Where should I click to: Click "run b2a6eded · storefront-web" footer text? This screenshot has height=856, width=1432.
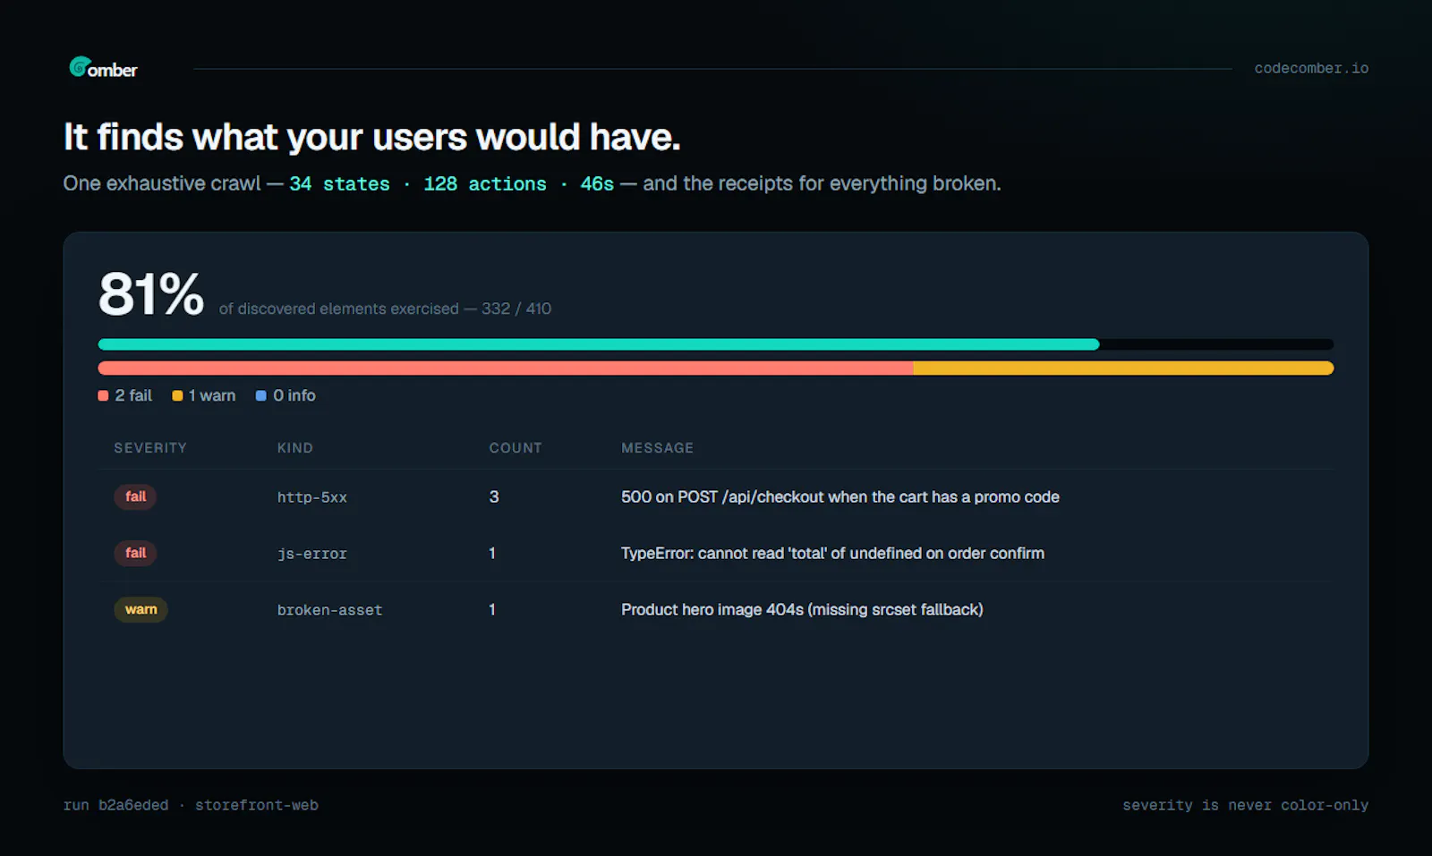click(191, 805)
